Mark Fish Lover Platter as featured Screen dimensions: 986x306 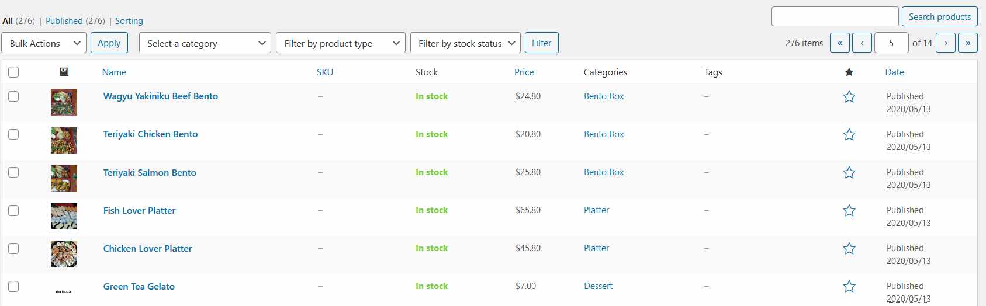click(849, 211)
